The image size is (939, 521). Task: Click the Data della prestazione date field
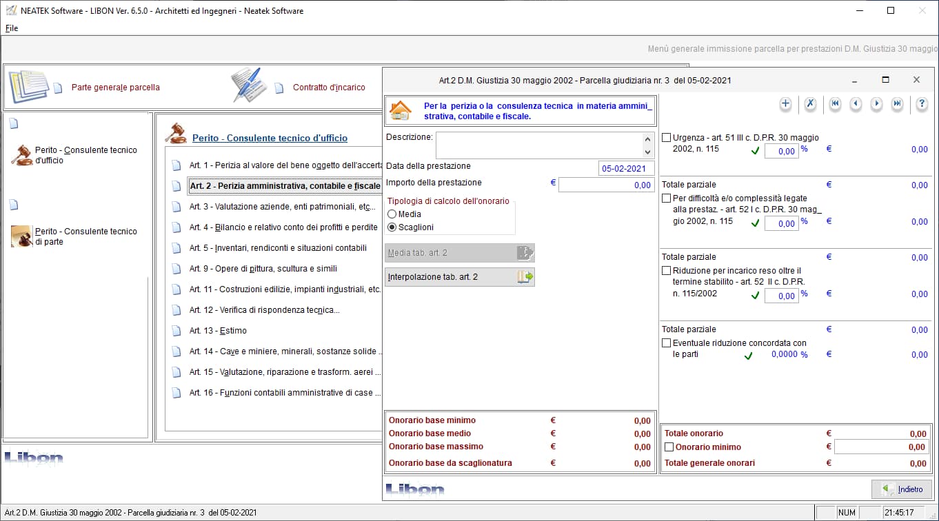[627, 168]
